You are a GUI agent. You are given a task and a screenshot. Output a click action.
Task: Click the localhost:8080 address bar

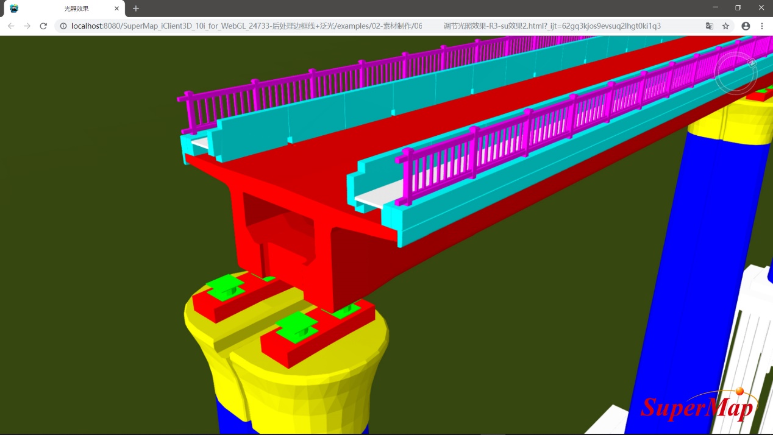point(366,26)
